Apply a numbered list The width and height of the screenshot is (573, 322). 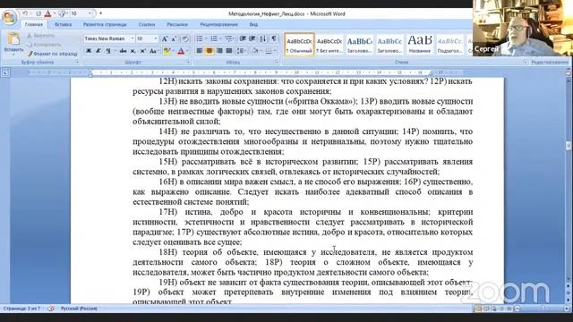[x=214, y=38]
